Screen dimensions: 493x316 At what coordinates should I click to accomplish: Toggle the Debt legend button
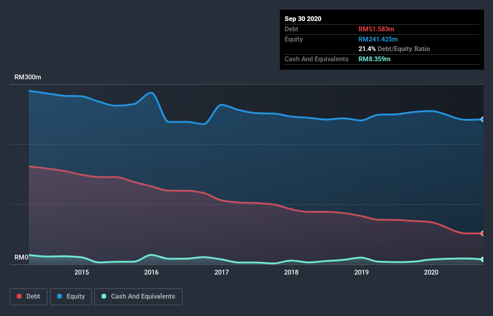coord(28,297)
